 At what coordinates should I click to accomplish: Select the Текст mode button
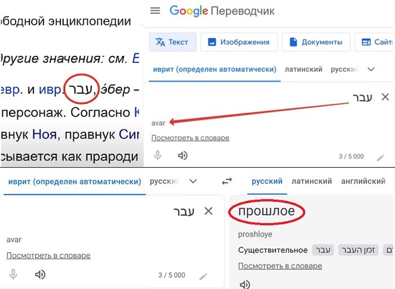coord(172,42)
